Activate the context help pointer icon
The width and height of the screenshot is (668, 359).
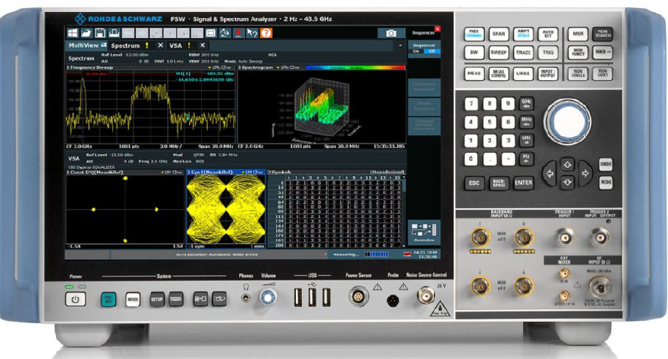click(x=253, y=33)
